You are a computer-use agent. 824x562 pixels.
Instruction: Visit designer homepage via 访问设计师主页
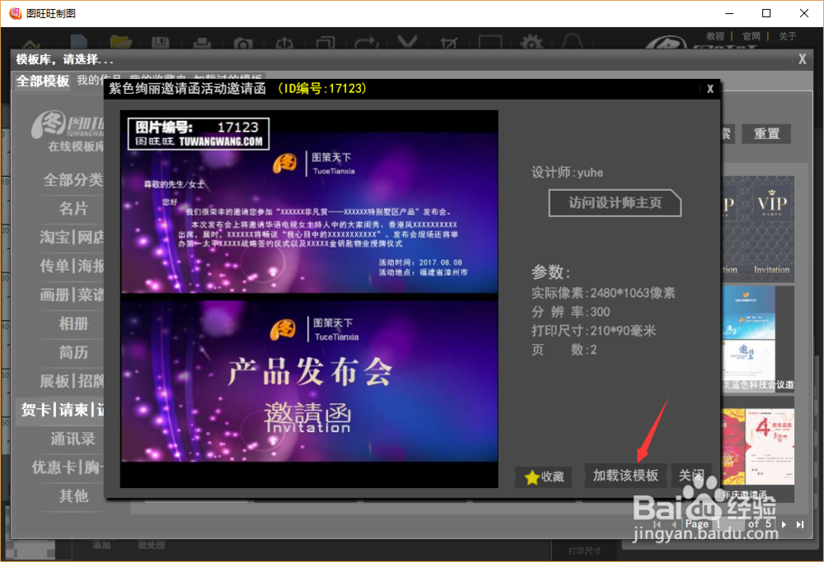pyautogui.click(x=615, y=202)
